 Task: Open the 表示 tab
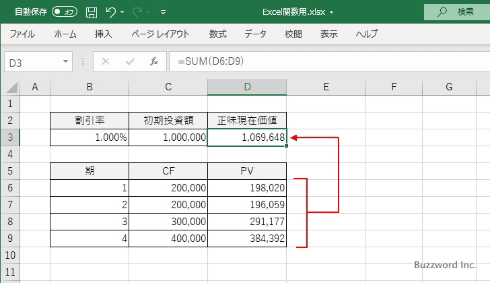[328, 34]
